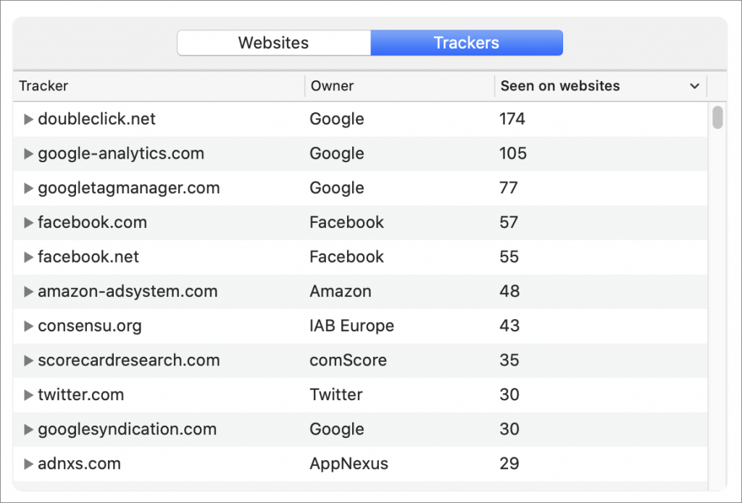This screenshot has height=503, width=742.
Task: Expand the amazon-adsystem.com tracker details
Action: (28, 291)
